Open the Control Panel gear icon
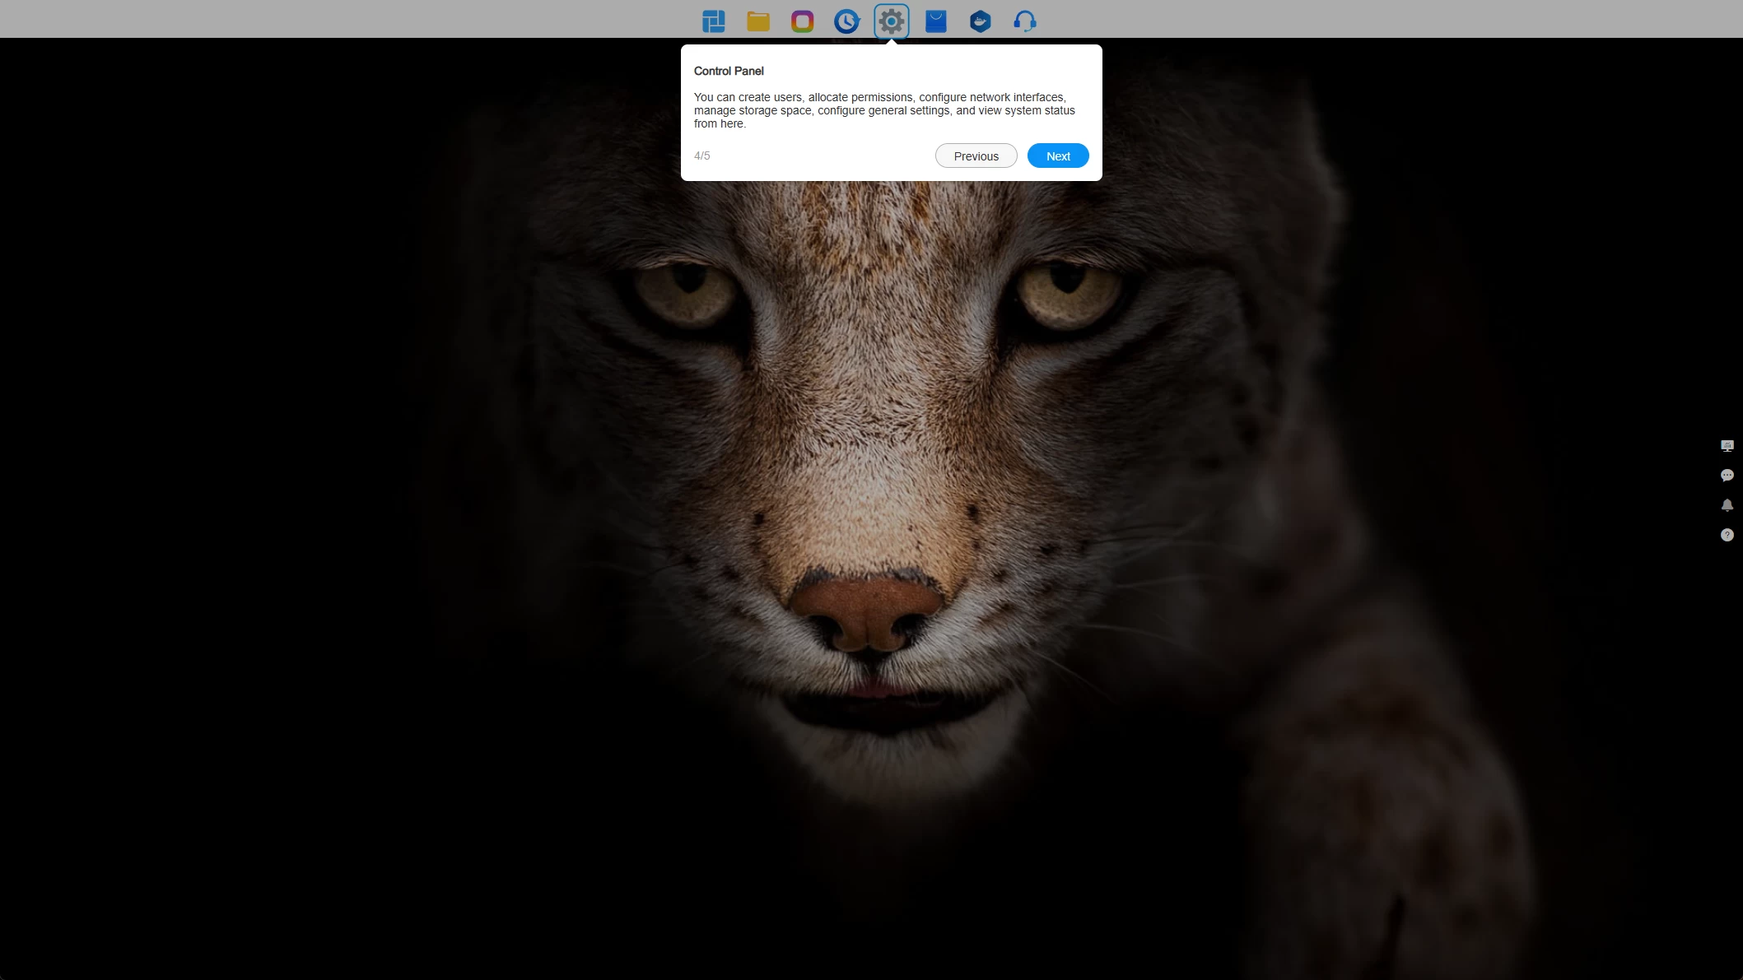 [x=892, y=21]
